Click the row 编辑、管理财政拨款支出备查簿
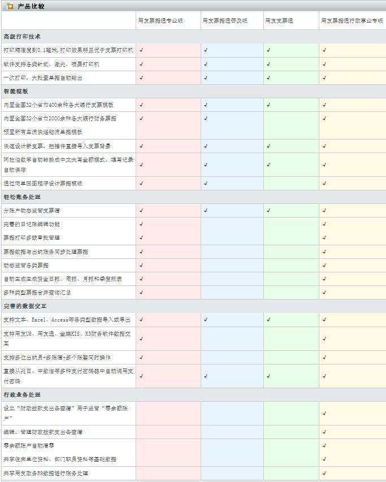The width and height of the screenshot is (386, 482). (x=194, y=432)
